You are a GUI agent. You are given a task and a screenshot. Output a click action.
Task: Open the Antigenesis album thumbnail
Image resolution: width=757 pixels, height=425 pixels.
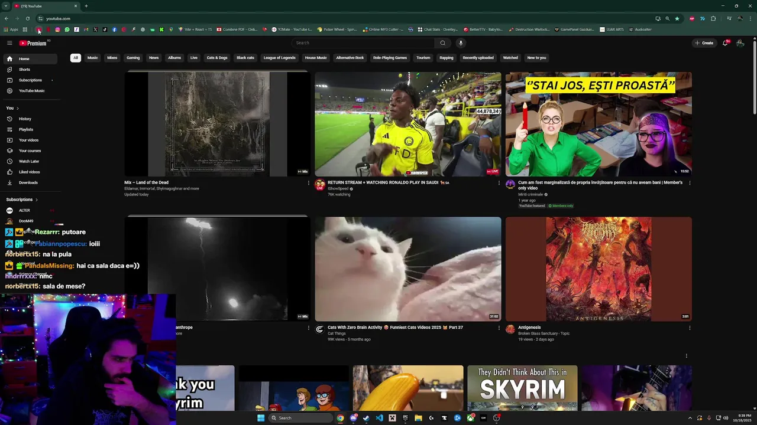pos(599,269)
